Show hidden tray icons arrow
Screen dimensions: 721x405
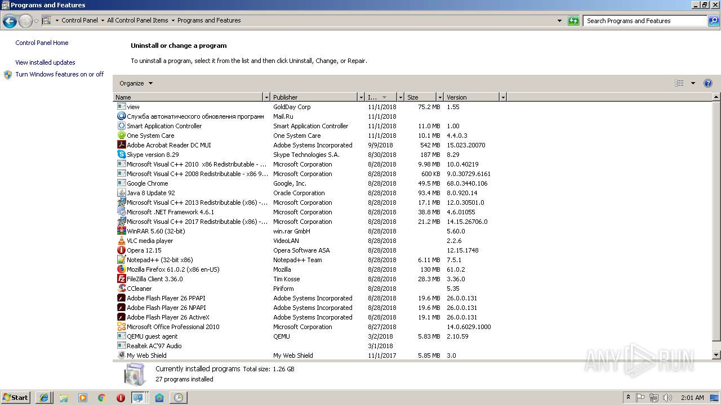click(628, 398)
